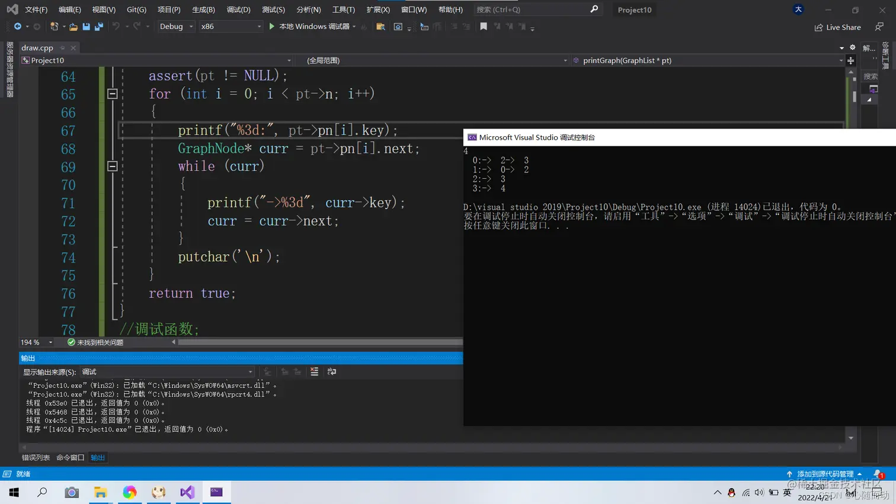The width and height of the screenshot is (896, 504).
Task: Click the Open File folder icon
Action: (x=73, y=27)
